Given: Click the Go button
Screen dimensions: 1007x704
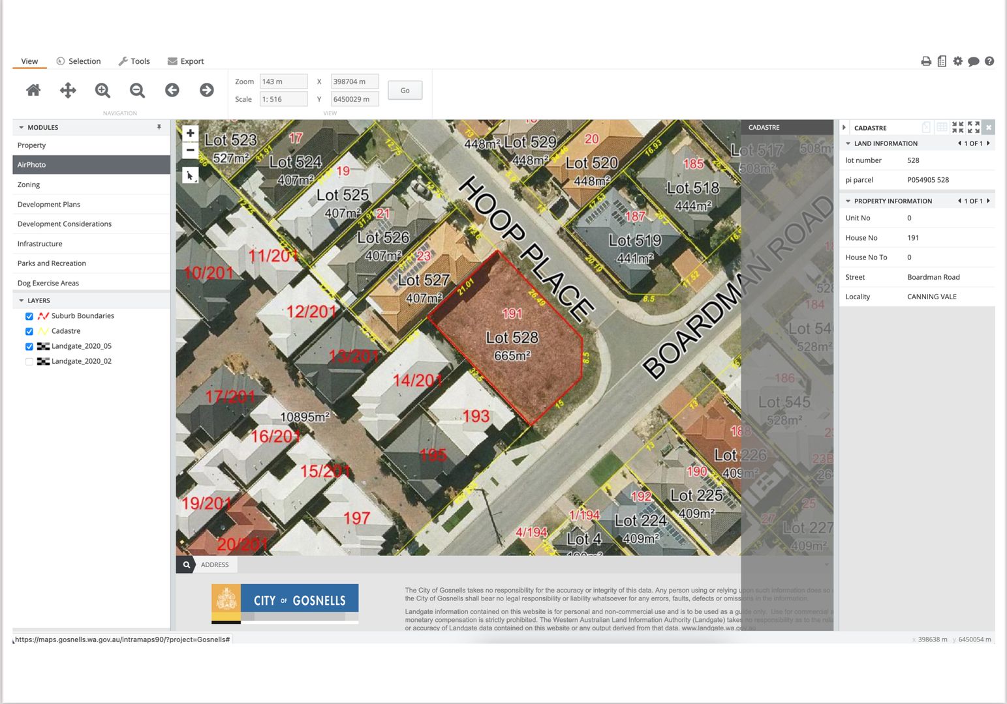Looking at the screenshot, I should 405,90.
